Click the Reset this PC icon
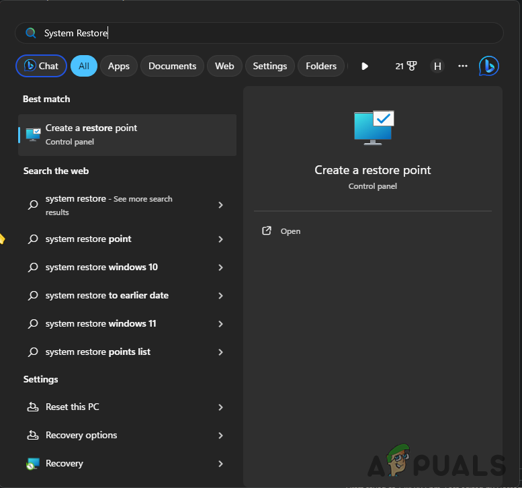The height and width of the screenshot is (488, 522). (33, 407)
